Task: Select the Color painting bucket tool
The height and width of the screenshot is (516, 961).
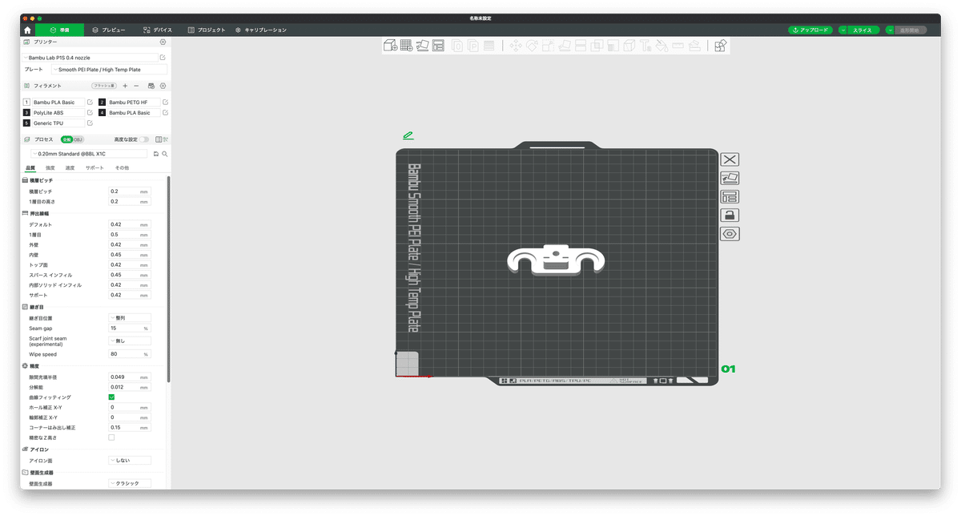Action: 661,46
